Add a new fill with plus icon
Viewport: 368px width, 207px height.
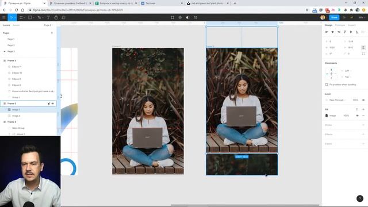click(363, 109)
